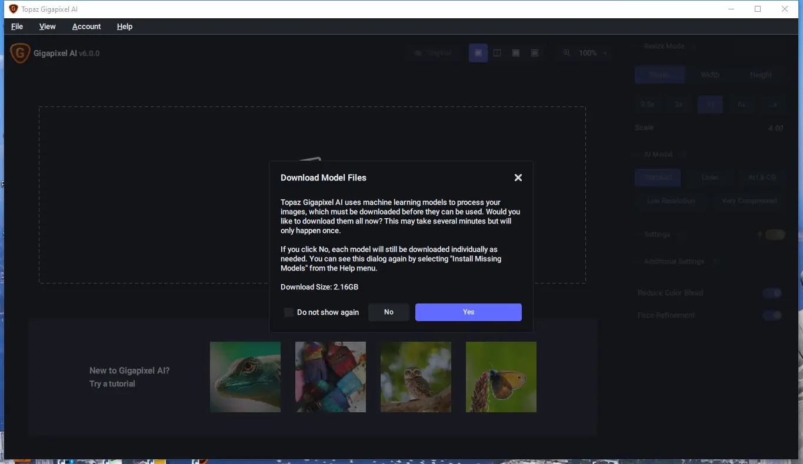The width and height of the screenshot is (803, 464).
Task: Click 'Try a tutorial' text
Action: coord(112,383)
